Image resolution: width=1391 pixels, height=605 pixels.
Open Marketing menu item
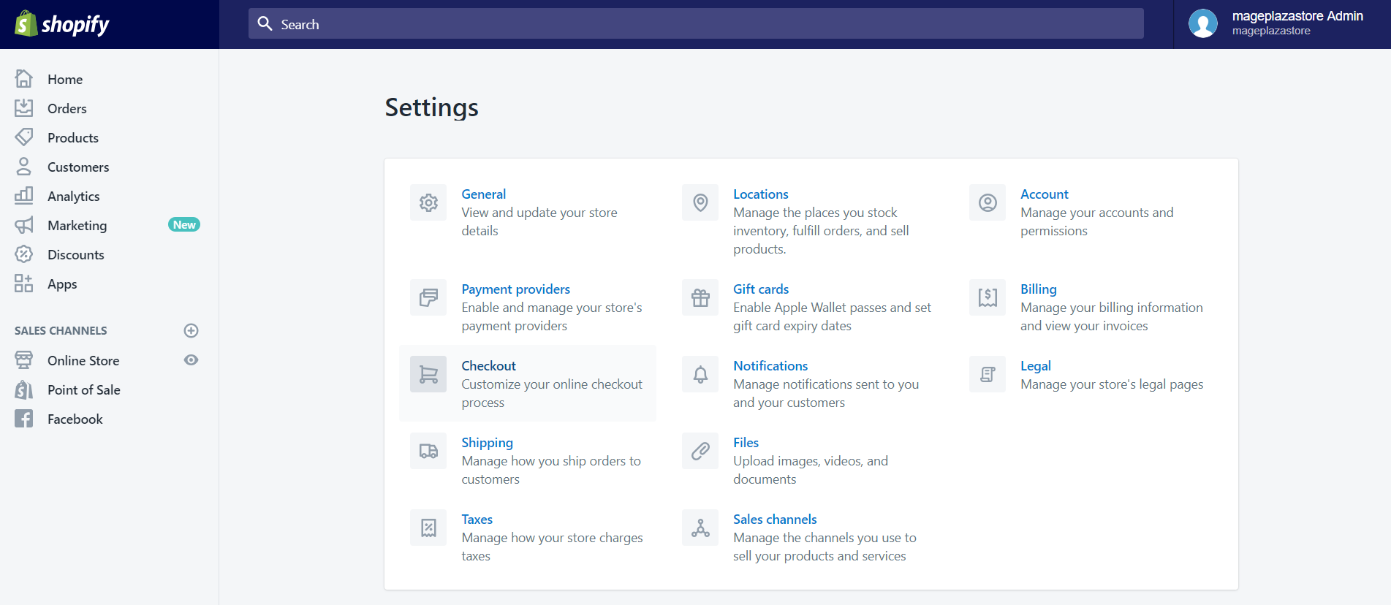pyautogui.click(x=77, y=225)
